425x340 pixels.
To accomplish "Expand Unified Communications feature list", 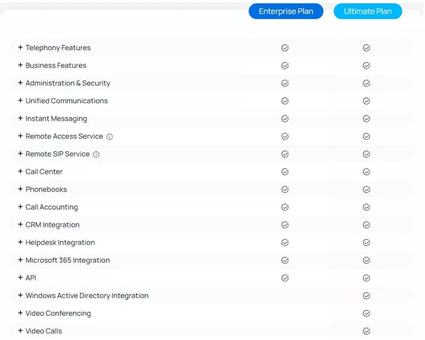I will (x=20, y=101).
